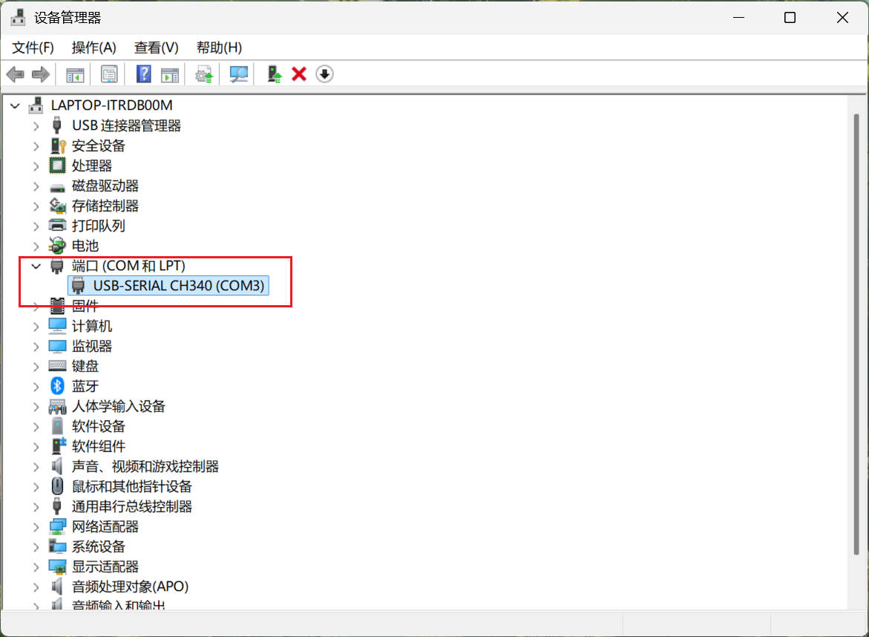Expand the 声音、视频和游戏控制器 node
Screen dimensions: 869x637
(x=36, y=466)
